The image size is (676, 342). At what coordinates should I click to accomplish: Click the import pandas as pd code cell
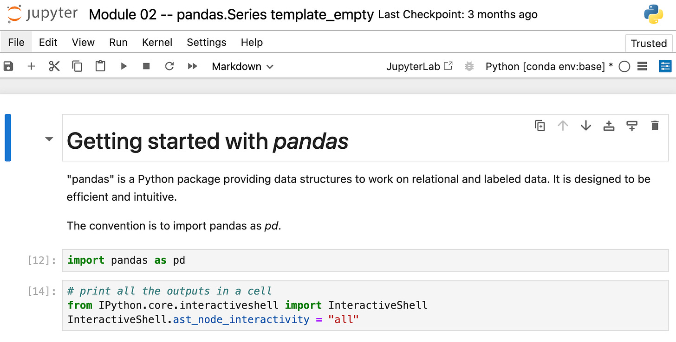[x=365, y=260]
